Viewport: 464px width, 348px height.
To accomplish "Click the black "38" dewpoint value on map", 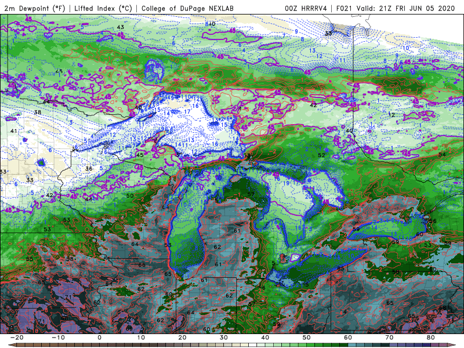I will [37, 113].
